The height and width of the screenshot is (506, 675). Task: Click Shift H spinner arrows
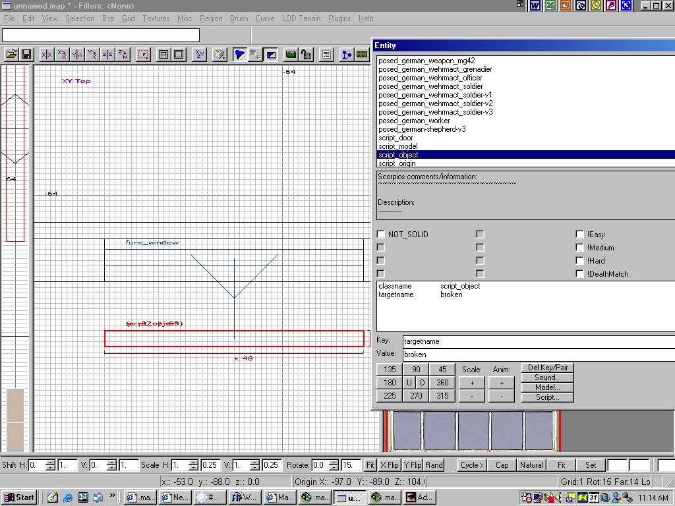tap(50, 465)
